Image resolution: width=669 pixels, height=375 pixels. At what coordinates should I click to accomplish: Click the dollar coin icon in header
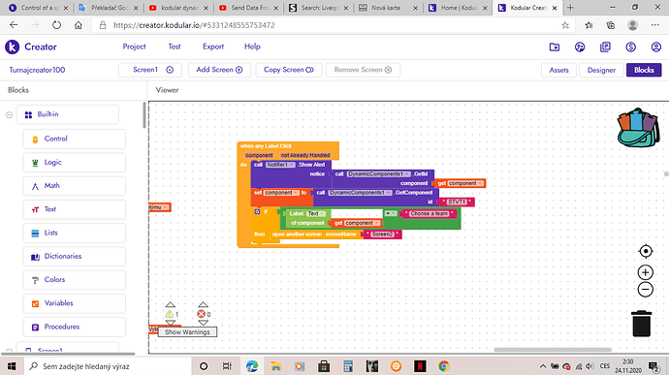tap(630, 47)
